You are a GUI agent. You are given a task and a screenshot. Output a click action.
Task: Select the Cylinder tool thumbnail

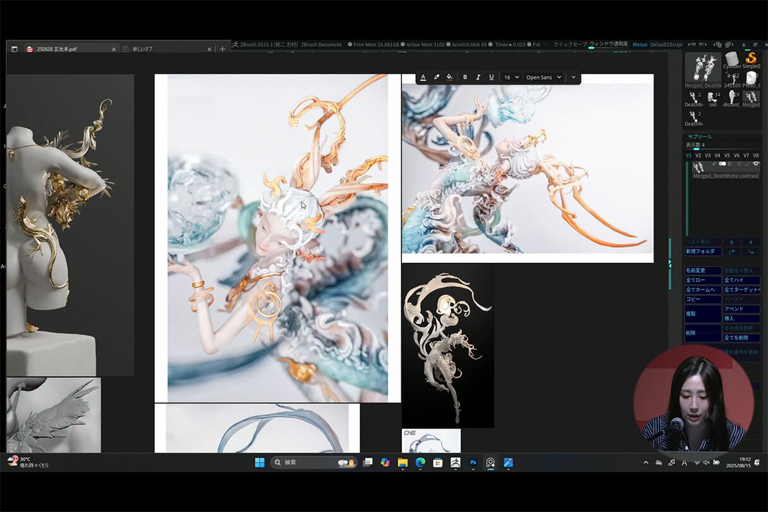tap(732, 60)
